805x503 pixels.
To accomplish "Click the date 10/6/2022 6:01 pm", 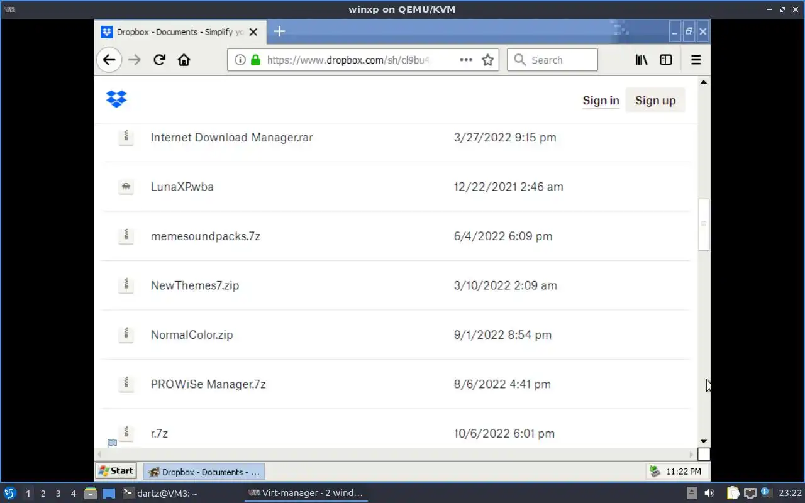I will tap(504, 433).
